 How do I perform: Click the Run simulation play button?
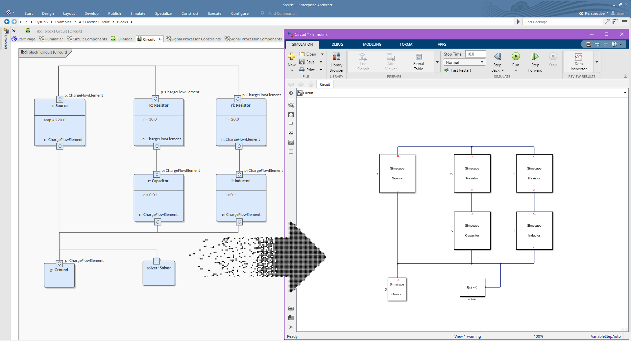[516, 57]
